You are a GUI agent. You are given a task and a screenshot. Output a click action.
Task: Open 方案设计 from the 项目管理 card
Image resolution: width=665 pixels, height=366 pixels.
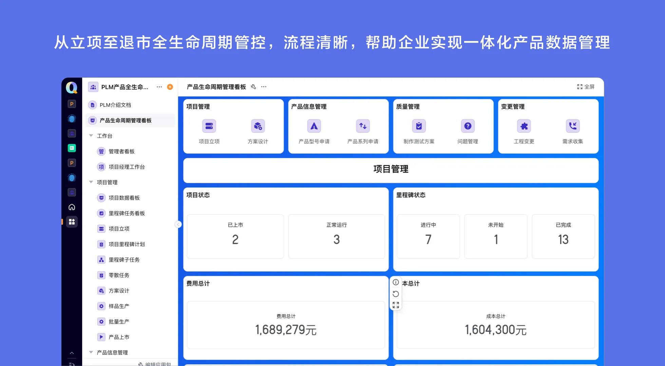pos(258,126)
